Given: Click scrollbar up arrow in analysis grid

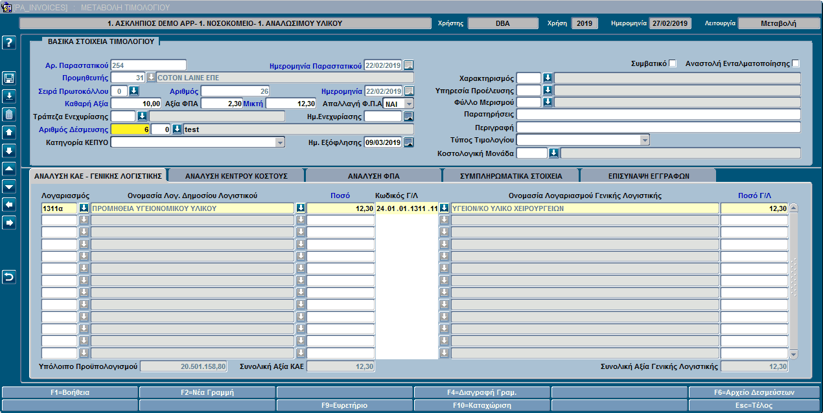Looking at the screenshot, I should point(794,208).
